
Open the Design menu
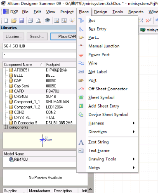(101, 12)
